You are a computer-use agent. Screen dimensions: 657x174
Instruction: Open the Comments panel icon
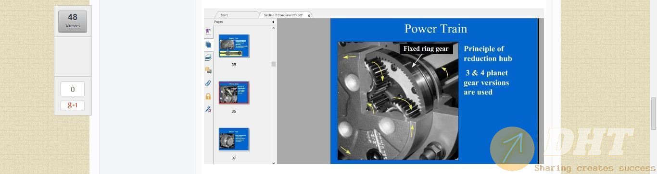(x=208, y=70)
